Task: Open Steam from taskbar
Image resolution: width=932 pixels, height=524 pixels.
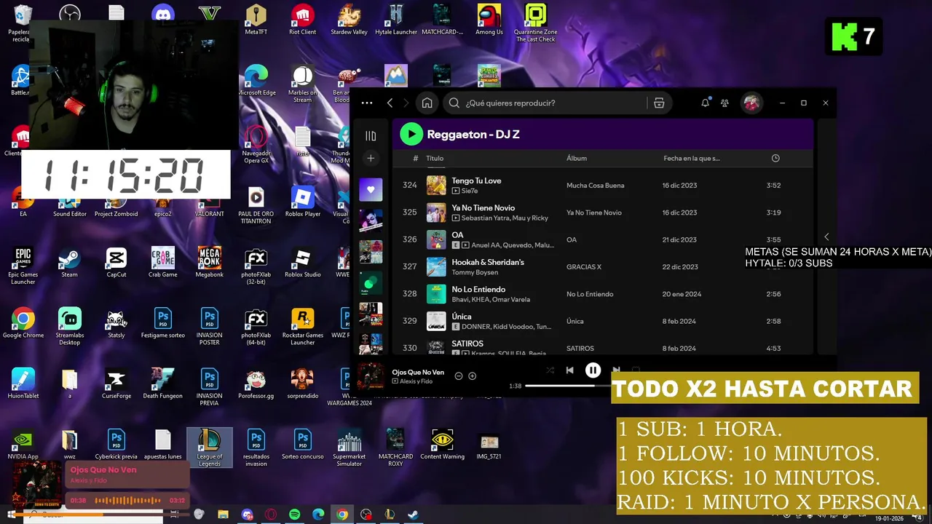Action: click(413, 515)
